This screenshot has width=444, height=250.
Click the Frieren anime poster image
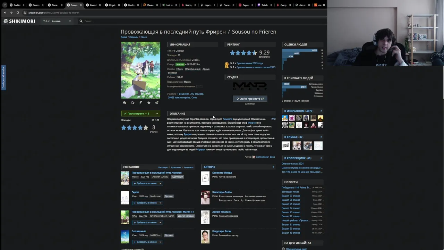pyautogui.click(x=140, y=70)
